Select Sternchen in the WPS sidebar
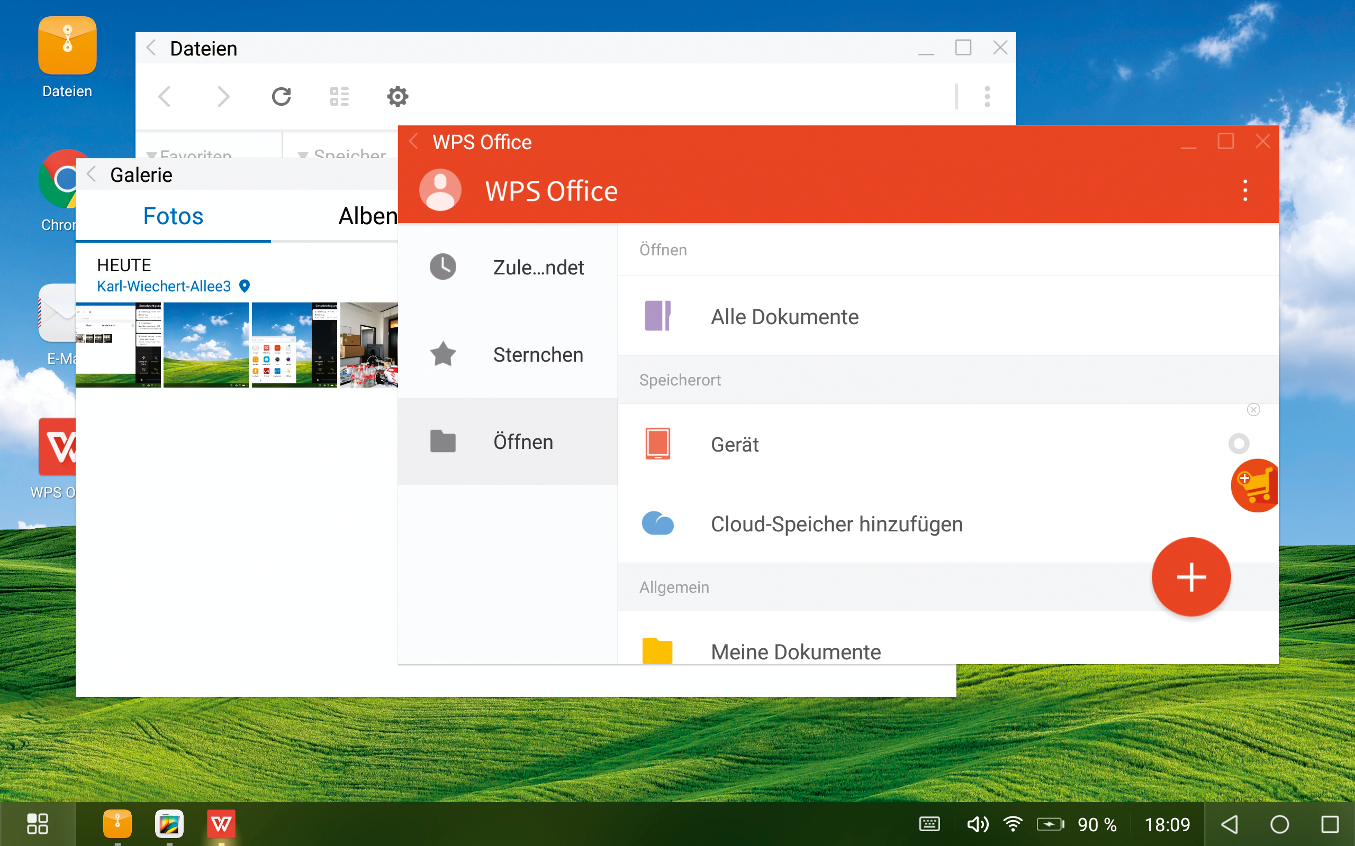The image size is (1355, 846). (538, 355)
